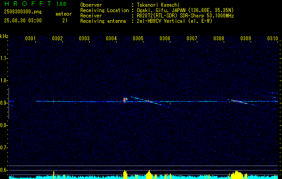
Task: Click the 'Observer' field label
Action: click(x=91, y=5)
